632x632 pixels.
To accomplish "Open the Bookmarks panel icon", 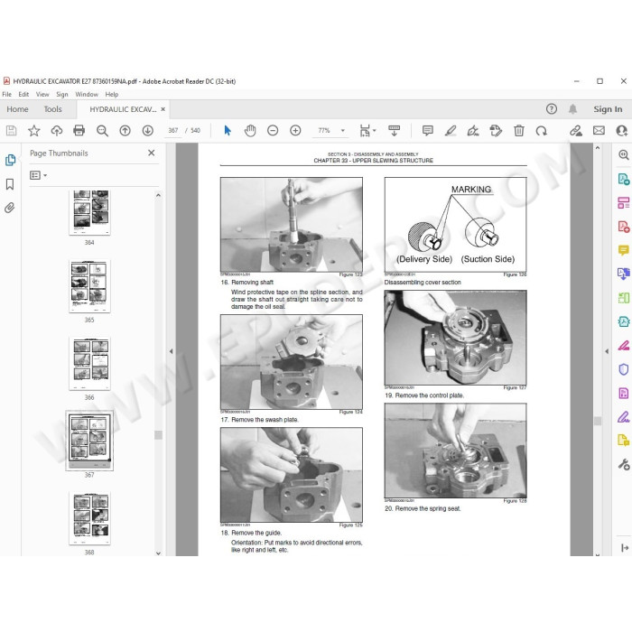I will [10, 184].
